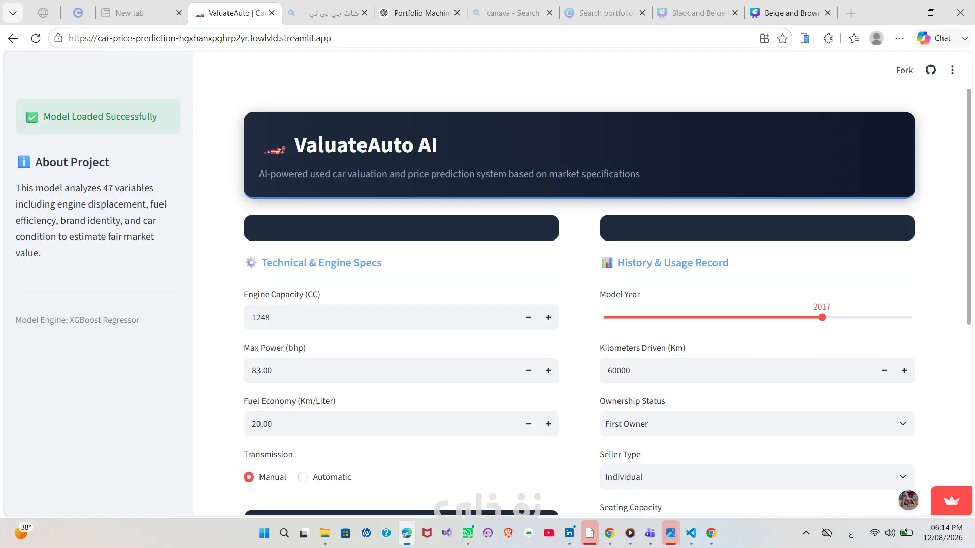
Task: Open Windows taskbar search
Action: pyautogui.click(x=284, y=533)
